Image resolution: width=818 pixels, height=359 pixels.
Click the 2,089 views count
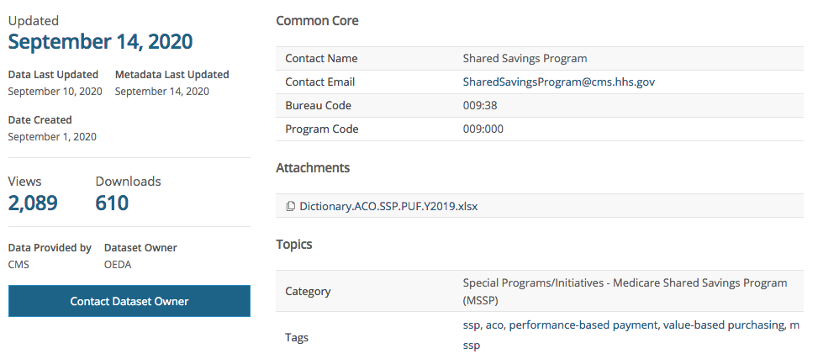[33, 203]
